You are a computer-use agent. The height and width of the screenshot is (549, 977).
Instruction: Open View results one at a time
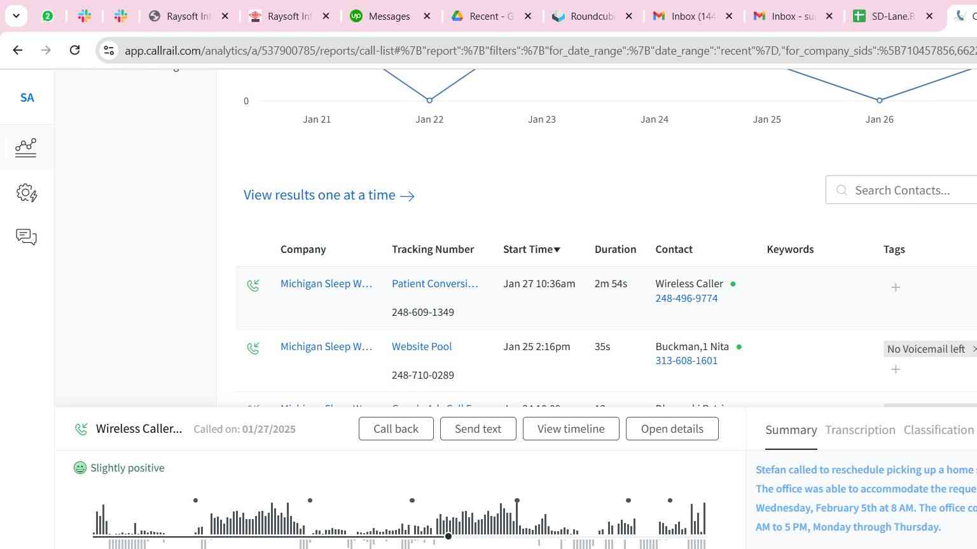click(329, 195)
